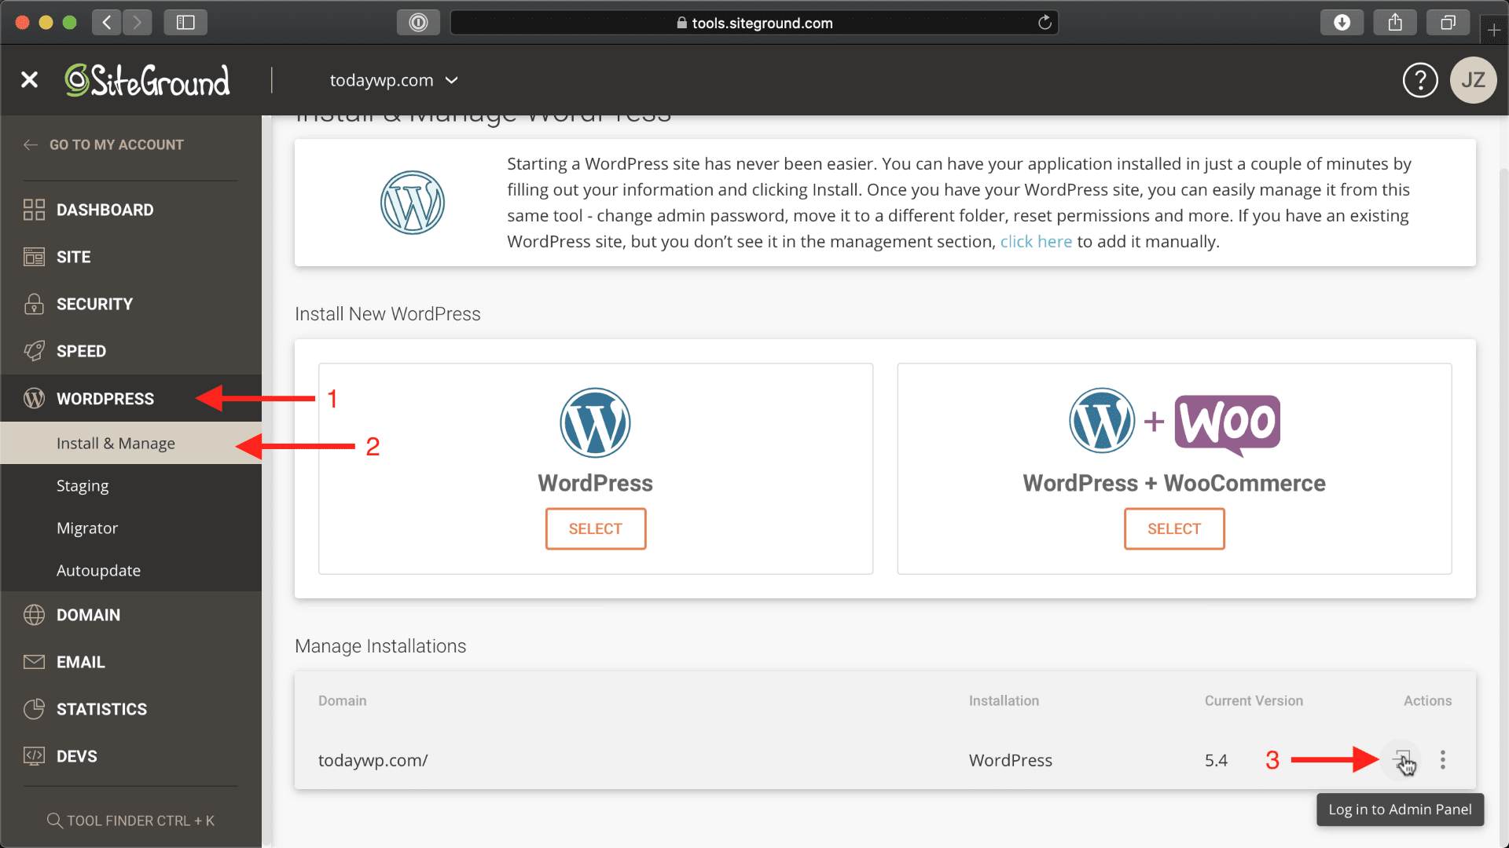Expand the Domain sidebar section
Screen dimensions: 1509x848
tap(130, 615)
